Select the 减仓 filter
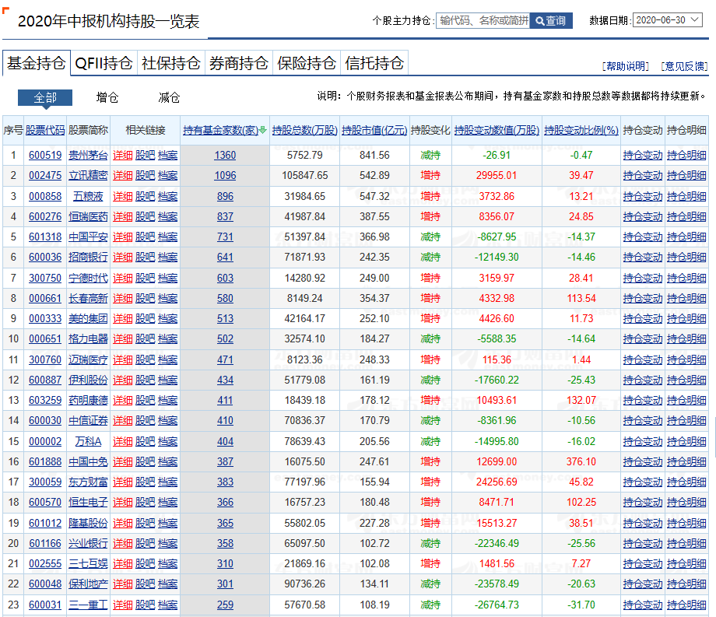Image resolution: width=716 pixels, height=617 pixels. click(x=169, y=98)
